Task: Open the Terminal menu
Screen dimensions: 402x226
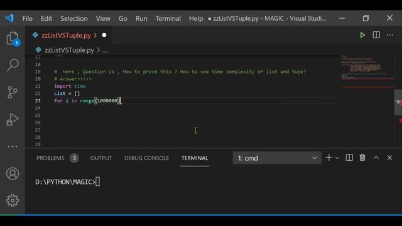Action: point(168,18)
